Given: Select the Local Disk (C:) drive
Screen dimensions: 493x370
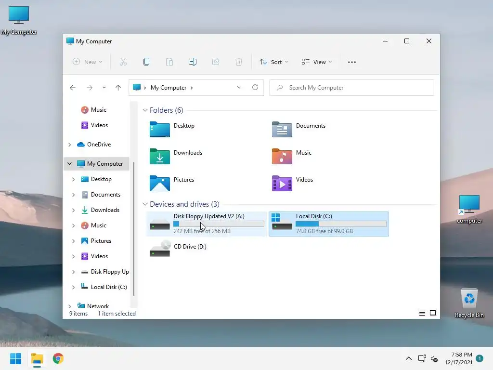Looking at the screenshot, I should (328, 224).
